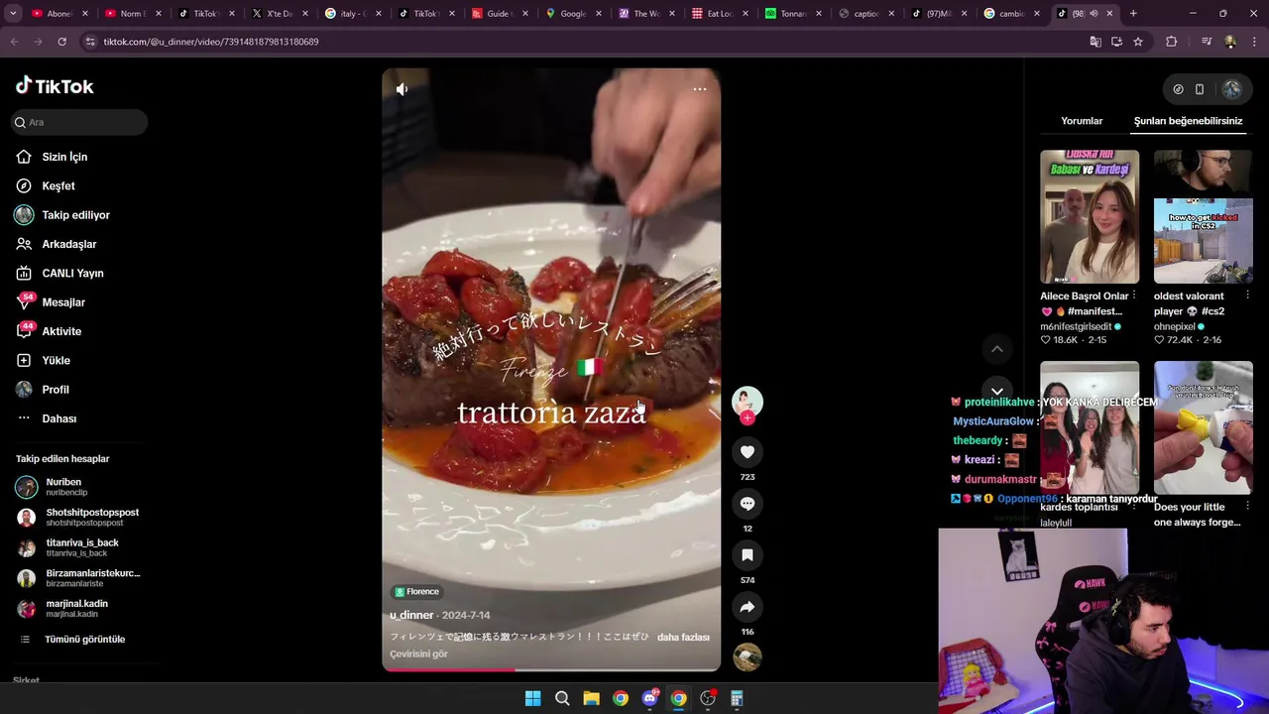Click Çevirisini gör translation link
The height and width of the screenshot is (714, 1269).
tap(418, 654)
